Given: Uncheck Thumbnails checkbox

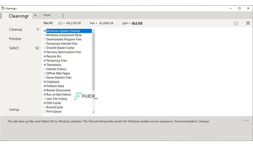Looking at the screenshot, I should click(x=45, y=65).
